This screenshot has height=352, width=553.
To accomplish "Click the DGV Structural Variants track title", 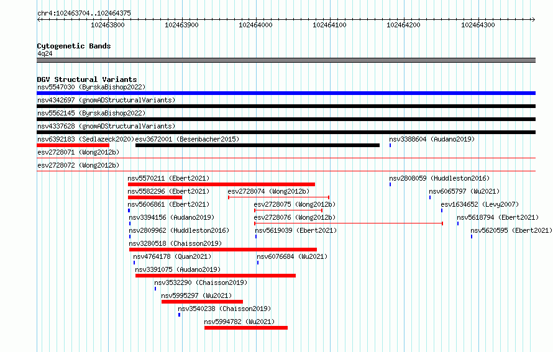I will point(87,79).
